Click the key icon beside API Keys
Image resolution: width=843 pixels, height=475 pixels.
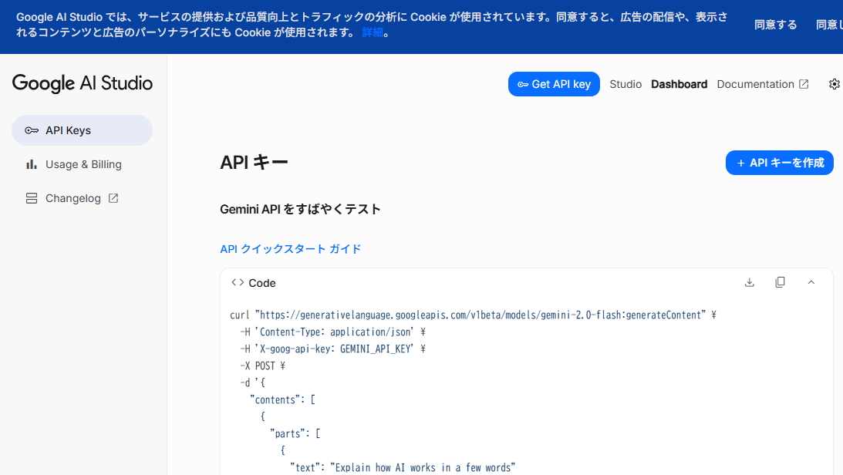pos(32,130)
